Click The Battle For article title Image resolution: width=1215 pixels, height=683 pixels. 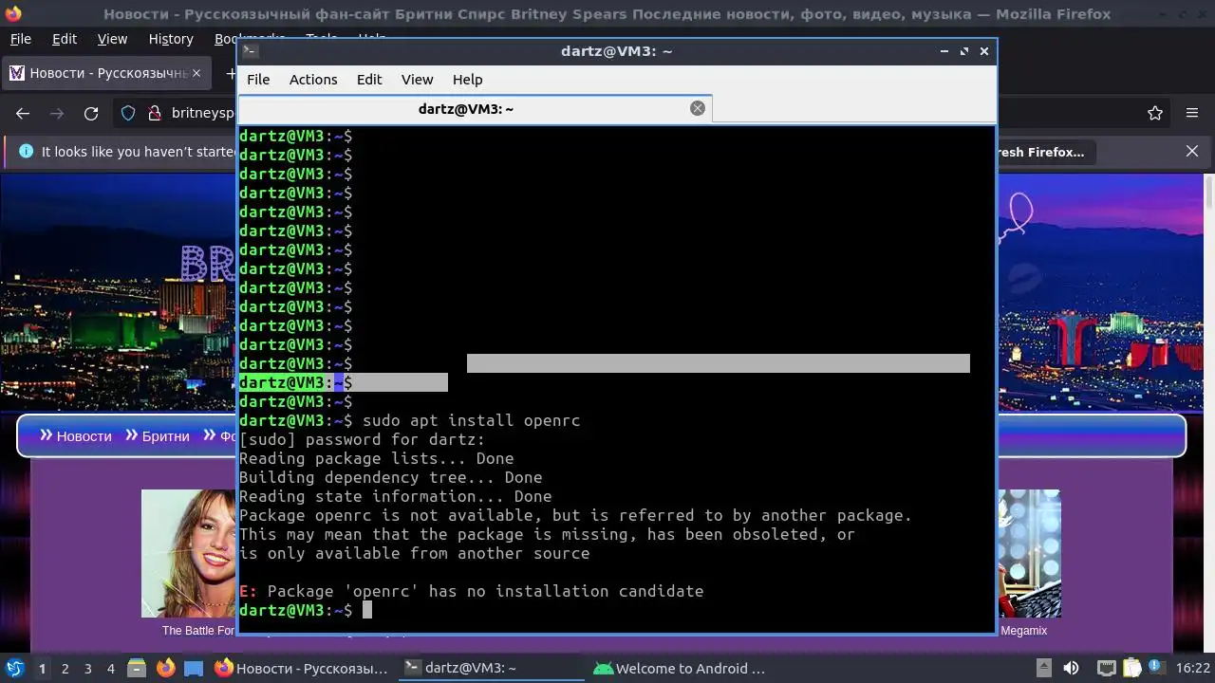tap(198, 631)
